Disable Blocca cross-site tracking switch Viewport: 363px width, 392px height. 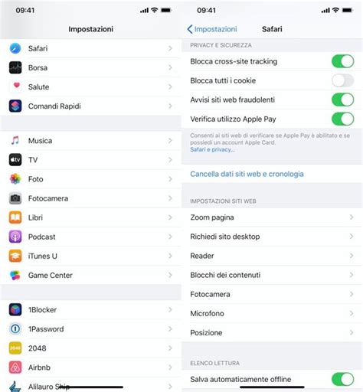tap(342, 61)
